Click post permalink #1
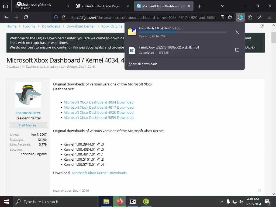 [260, 191]
